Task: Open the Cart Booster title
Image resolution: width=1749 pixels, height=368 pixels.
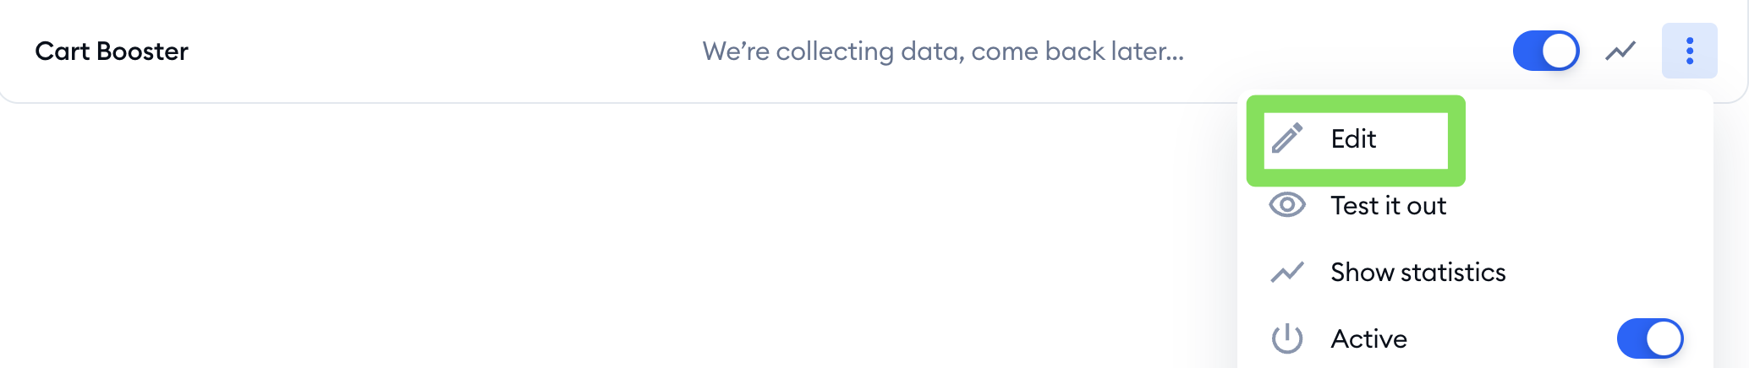Action: (112, 51)
